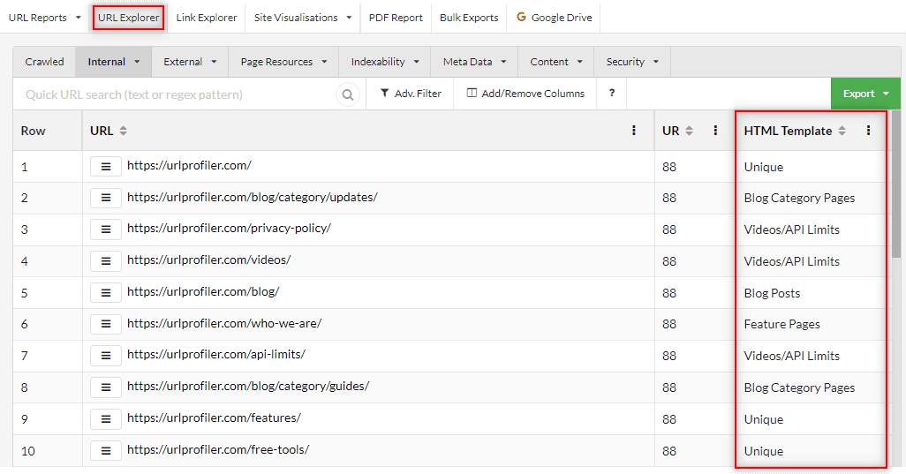The height and width of the screenshot is (474, 906).
Task: Sort by HTML Template column arrows
Action: click(842, 131)
